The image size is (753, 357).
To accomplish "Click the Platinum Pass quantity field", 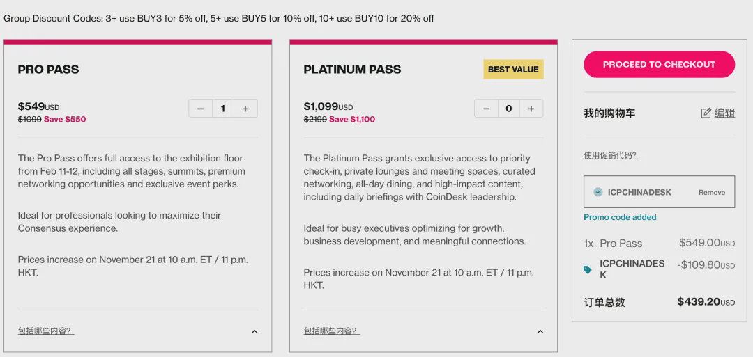I will point(509,109).
